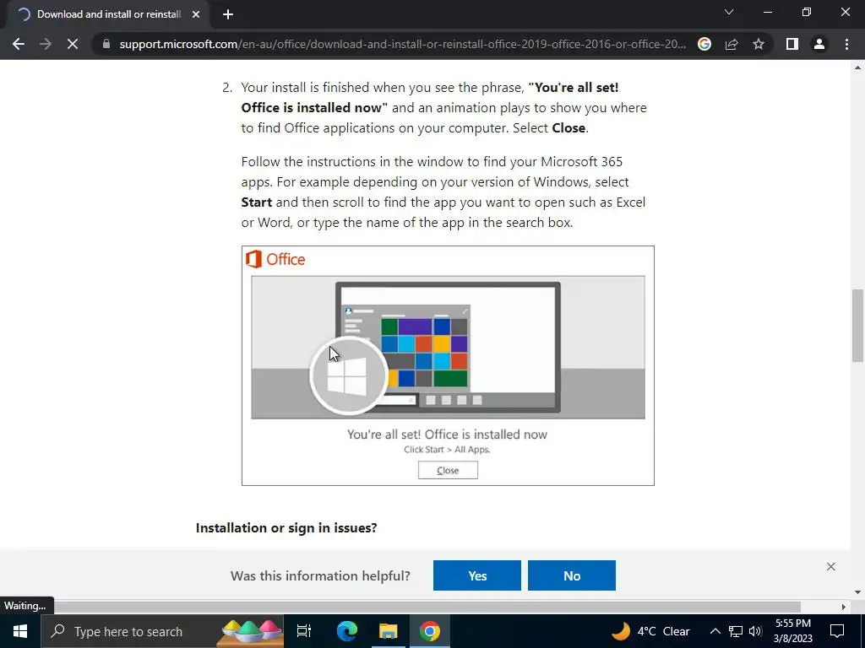Open the weather widget showing 4°C Clear
Screen dimensions: 865x648
[x=651, y=631]
